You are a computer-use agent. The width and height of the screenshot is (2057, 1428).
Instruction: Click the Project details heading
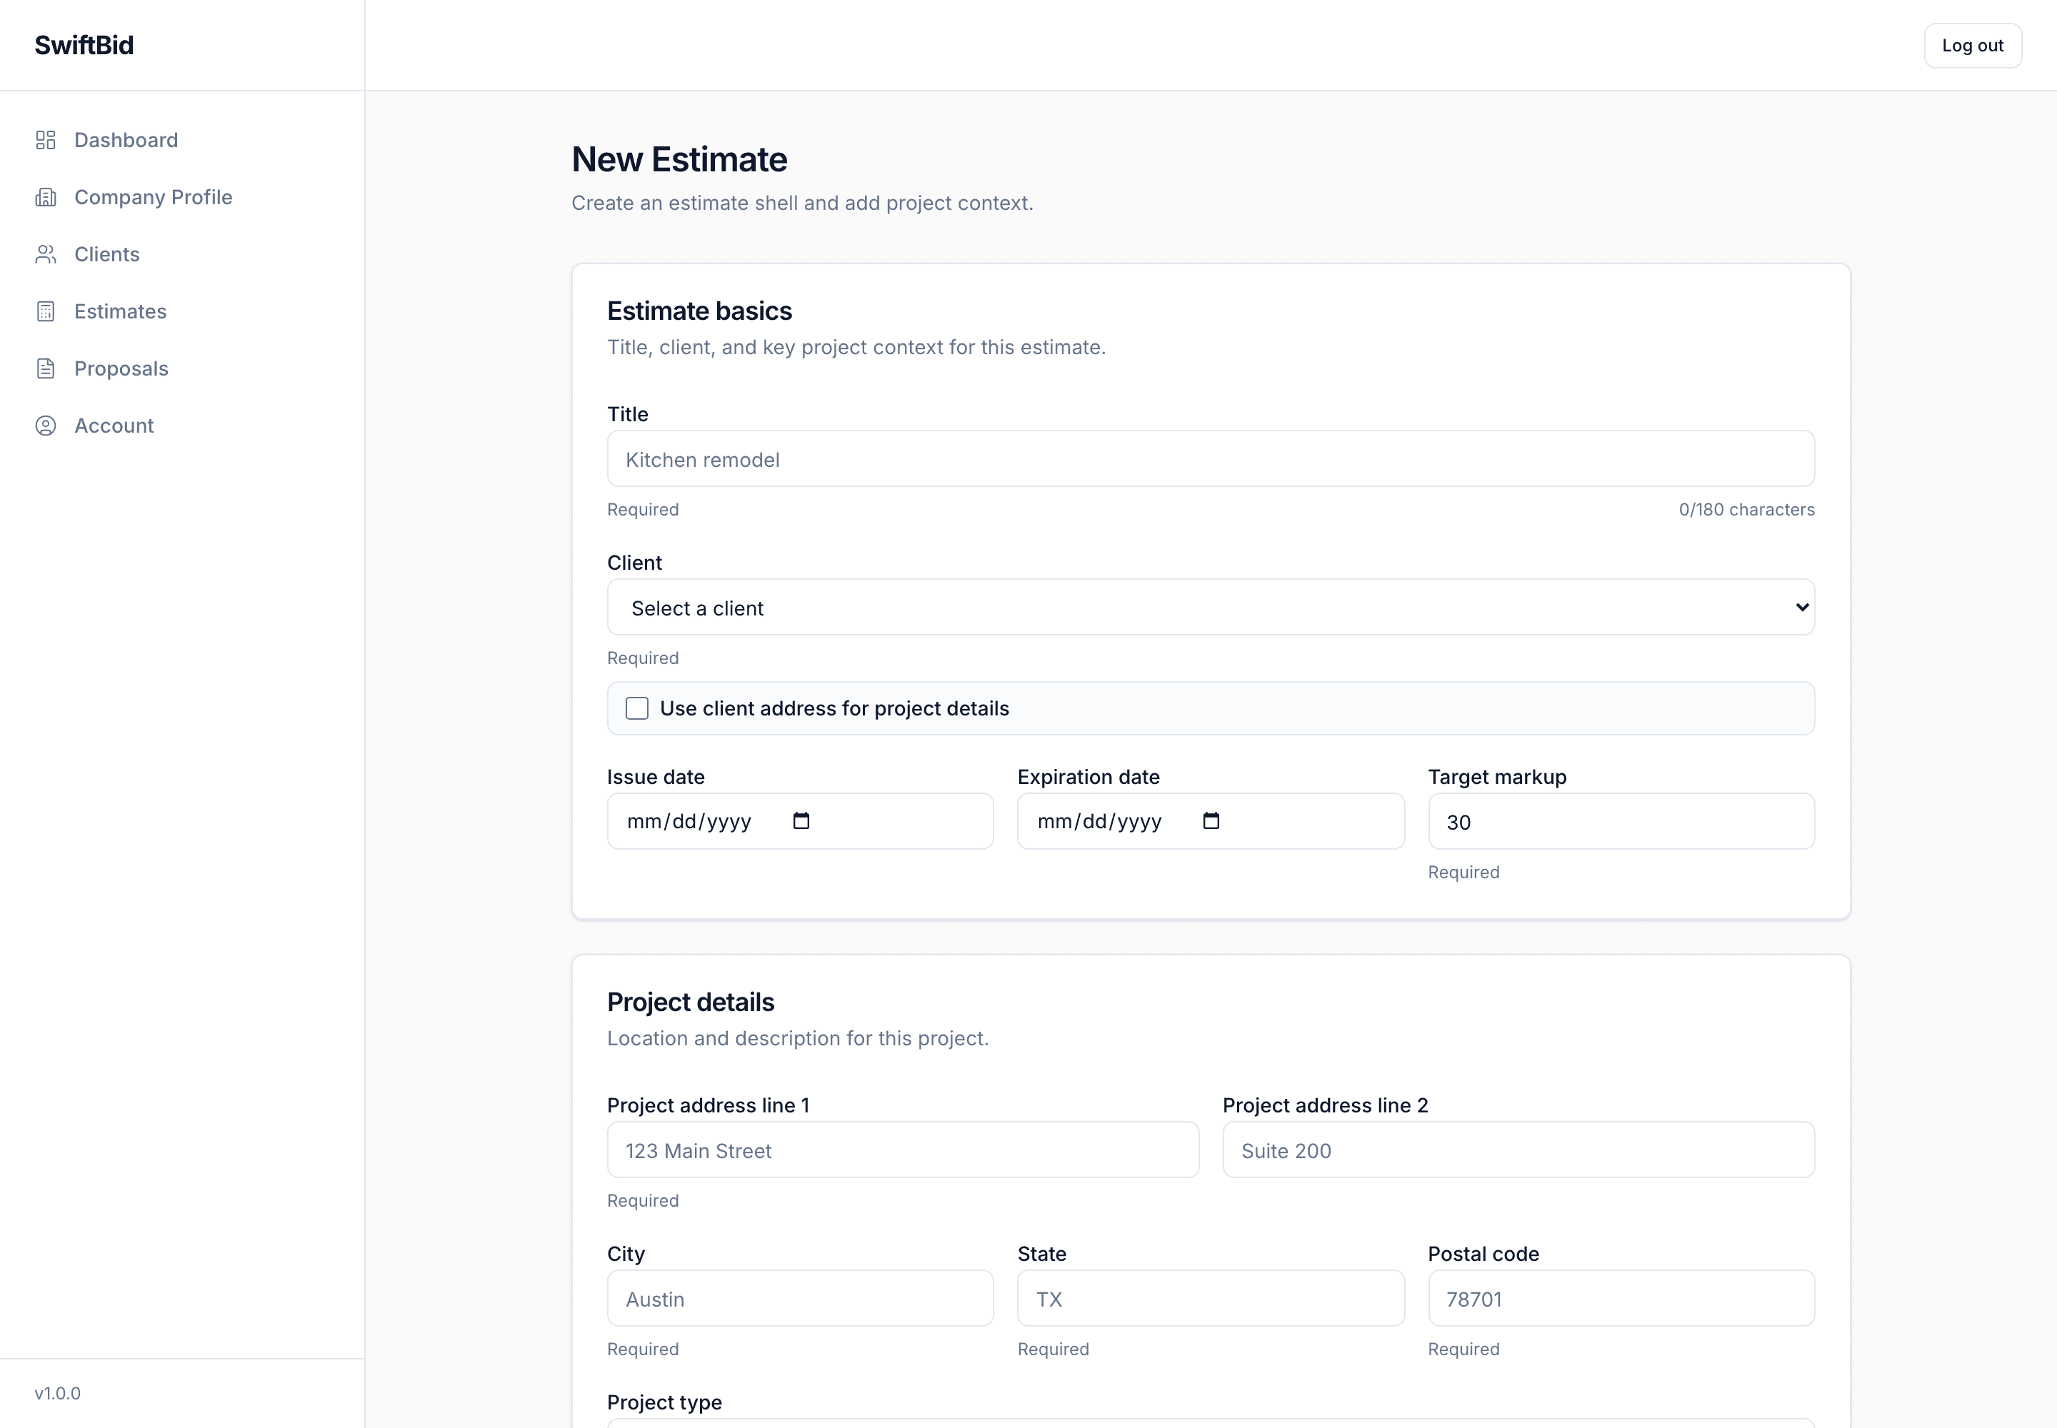pyautogui.click(x=690, y=1002)
